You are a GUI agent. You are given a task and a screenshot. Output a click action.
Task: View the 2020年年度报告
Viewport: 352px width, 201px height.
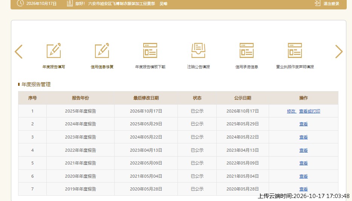[303, 176]
